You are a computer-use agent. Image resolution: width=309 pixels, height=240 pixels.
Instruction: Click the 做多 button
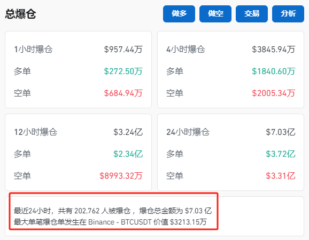click(x=179, y=14)
